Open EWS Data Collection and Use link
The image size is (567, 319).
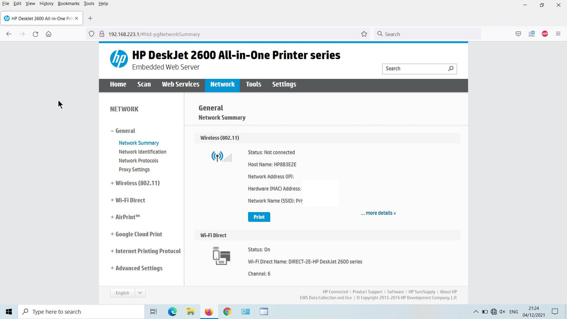click(x=326, y=298)
